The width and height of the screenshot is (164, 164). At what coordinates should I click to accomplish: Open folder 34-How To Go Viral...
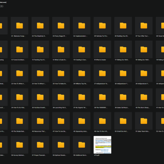[20, 97]
